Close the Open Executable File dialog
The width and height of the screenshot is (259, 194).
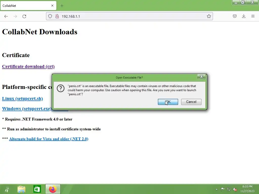tap(201, 77)
